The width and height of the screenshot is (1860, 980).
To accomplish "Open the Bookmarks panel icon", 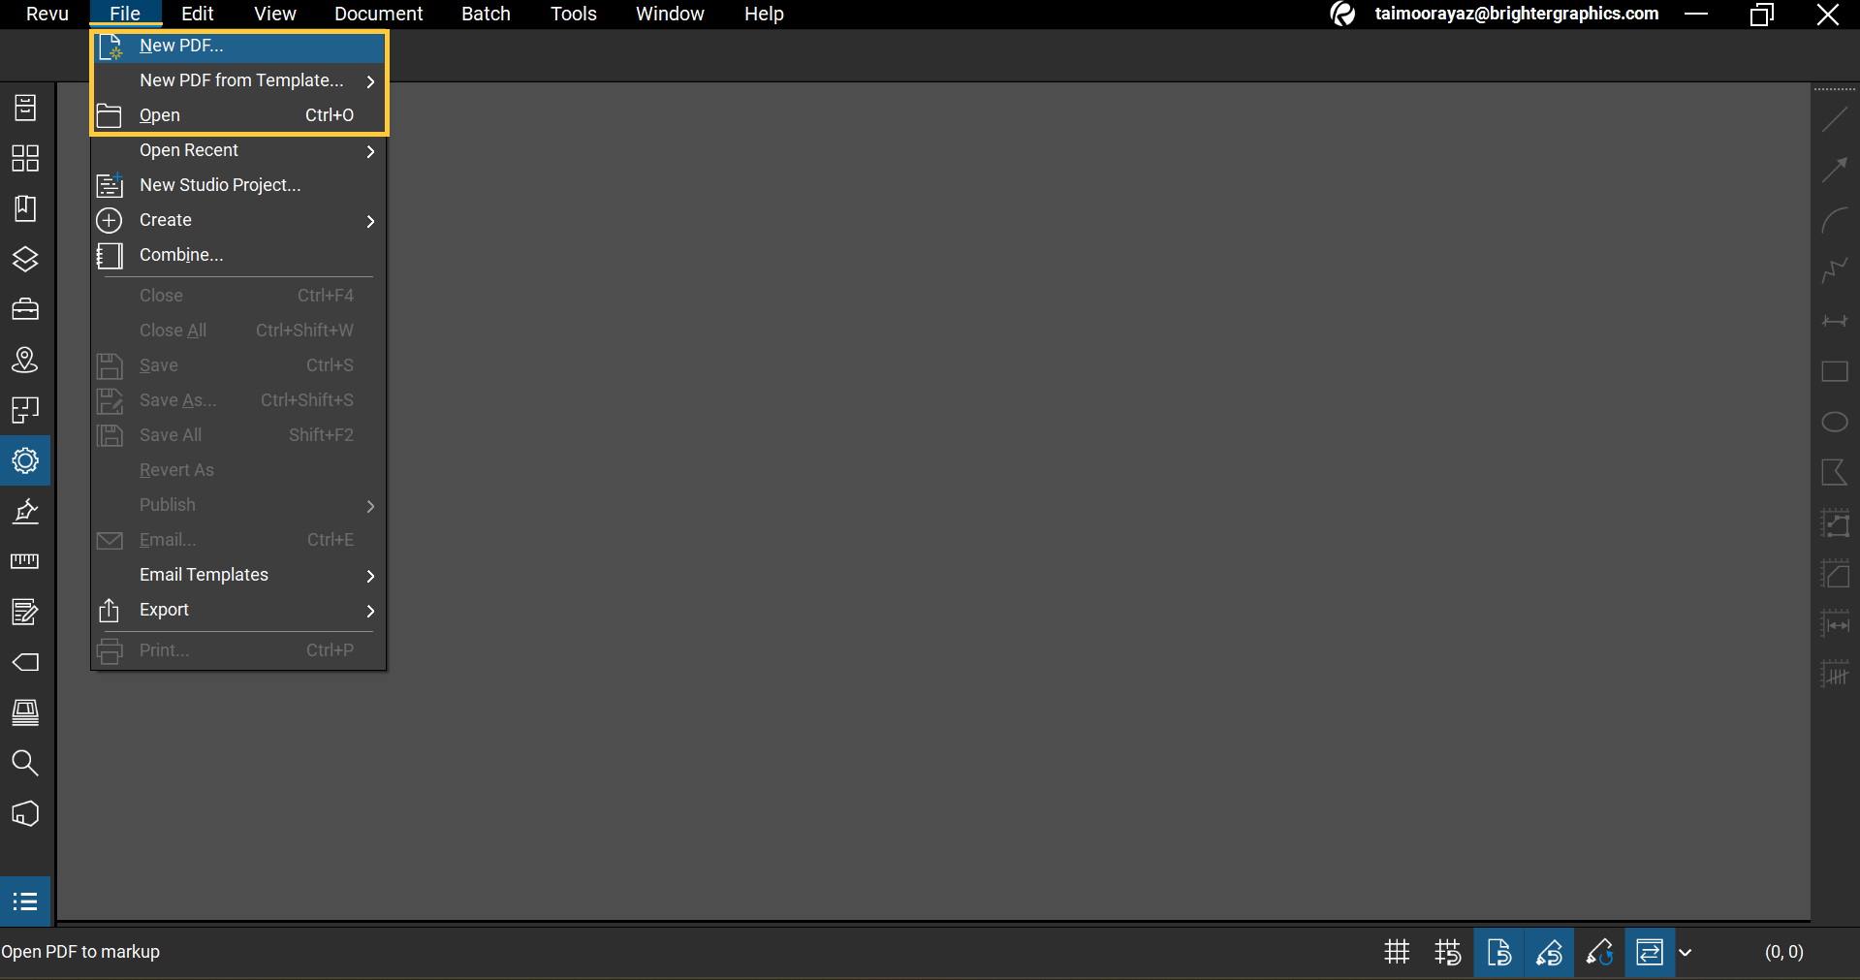I will pyautogui.click(x=25, y=208).
